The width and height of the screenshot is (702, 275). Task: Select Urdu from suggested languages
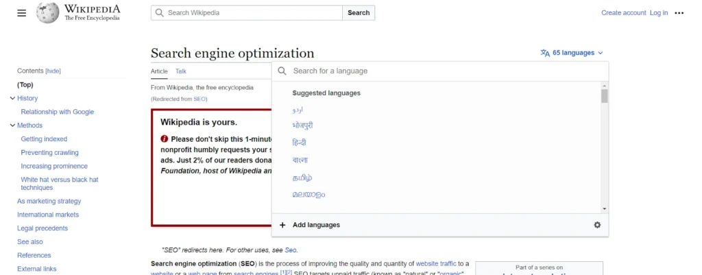point(298,109)
